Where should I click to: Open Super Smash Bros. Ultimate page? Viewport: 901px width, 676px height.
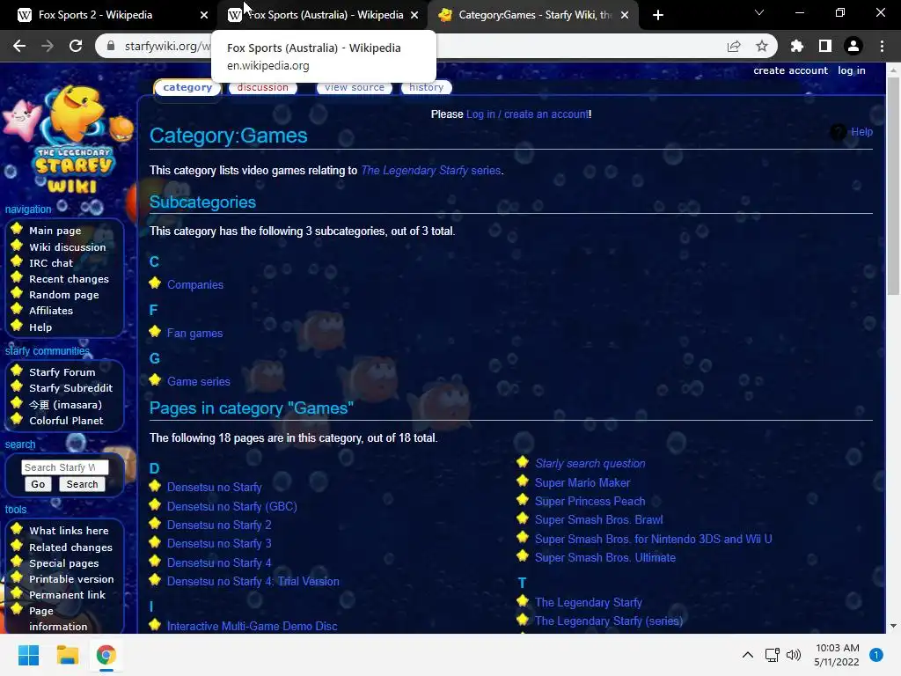[605, 557]
